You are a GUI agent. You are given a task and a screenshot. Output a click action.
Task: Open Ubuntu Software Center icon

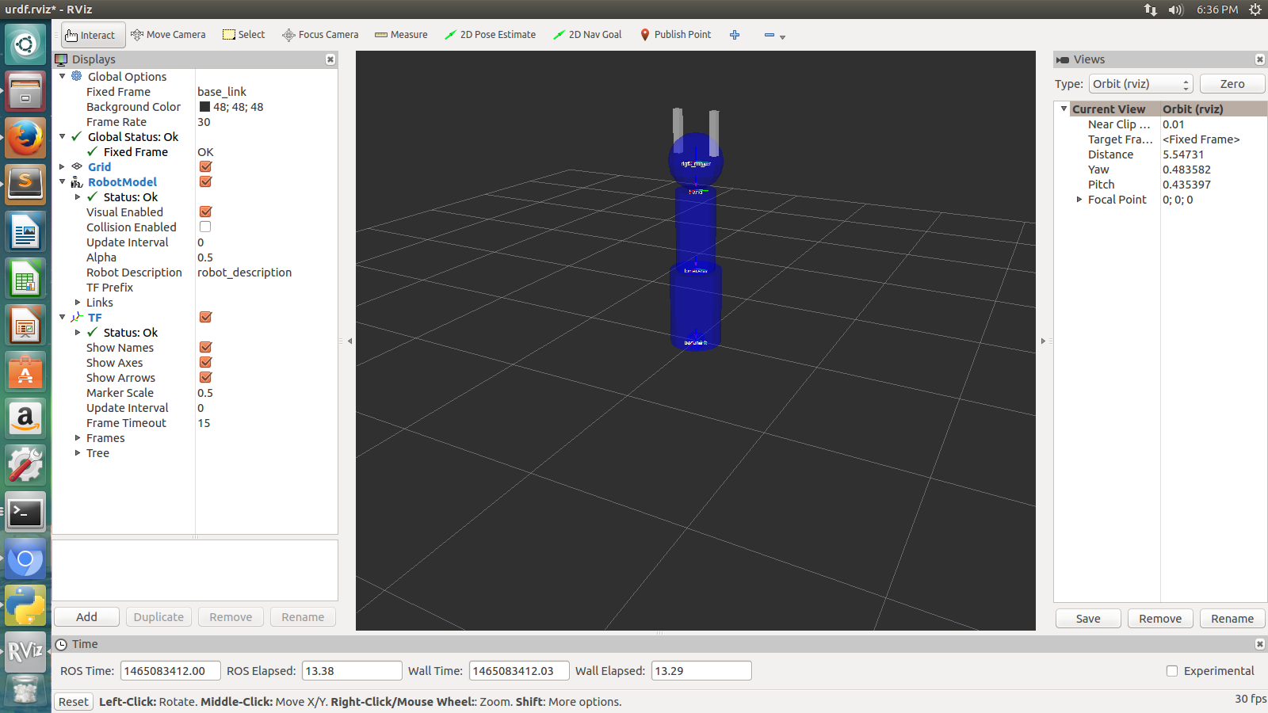point(25,372)
